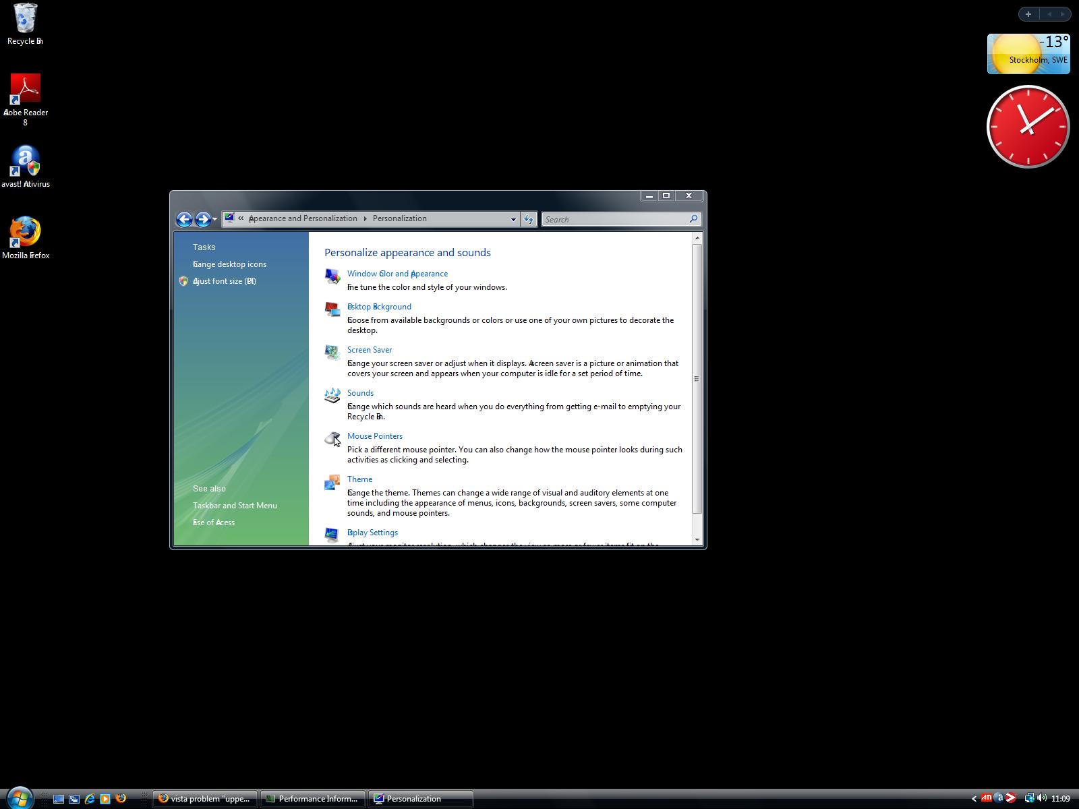The image size is (1079, 809).
Task: Click the Appearance and Personalization breadcrumb
Action: tap(303, 218)
